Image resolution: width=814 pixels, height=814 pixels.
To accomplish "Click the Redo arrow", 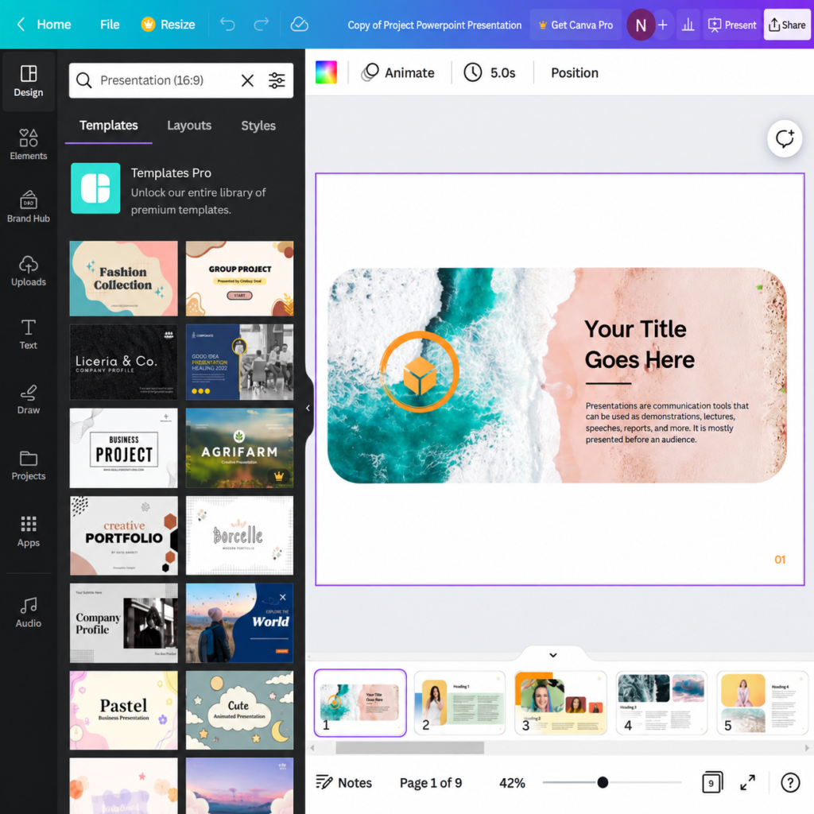I will tap(261, 25).
